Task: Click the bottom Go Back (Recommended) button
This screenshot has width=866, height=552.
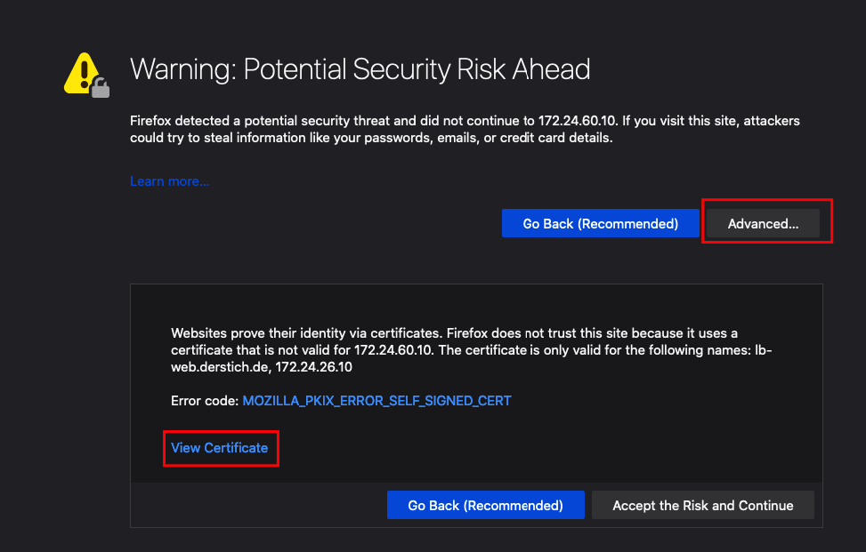Action: point(485,505)
